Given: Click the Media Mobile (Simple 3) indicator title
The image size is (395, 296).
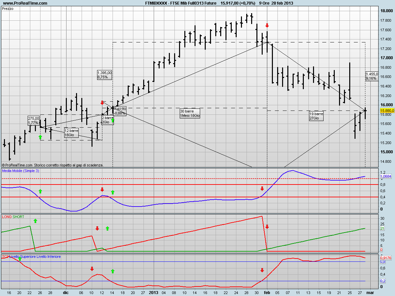Looking at the screenshot, I should pyautogui.click(x=20, y=171).
